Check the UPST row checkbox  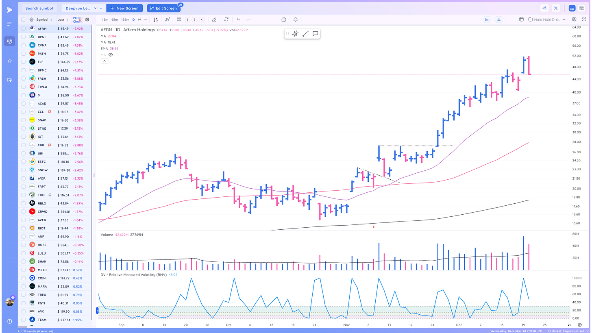(23, 37)
